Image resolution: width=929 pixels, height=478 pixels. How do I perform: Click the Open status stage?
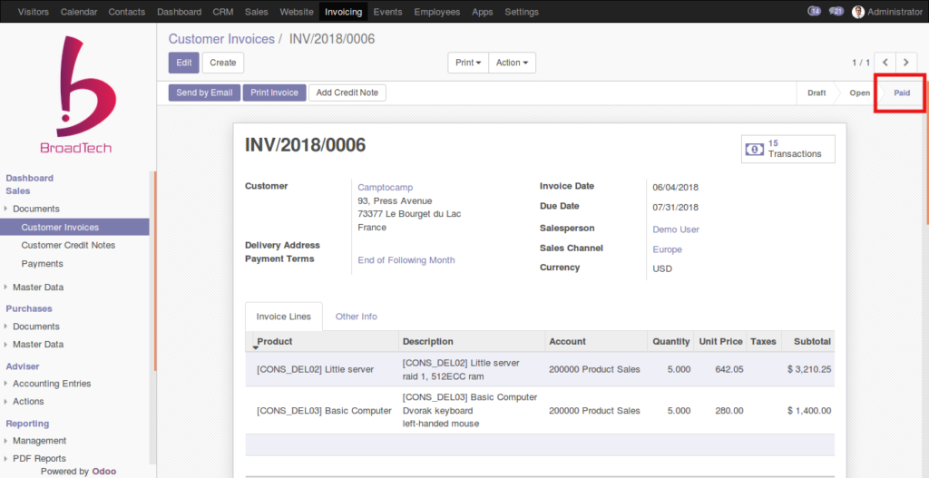click(859, 93)
